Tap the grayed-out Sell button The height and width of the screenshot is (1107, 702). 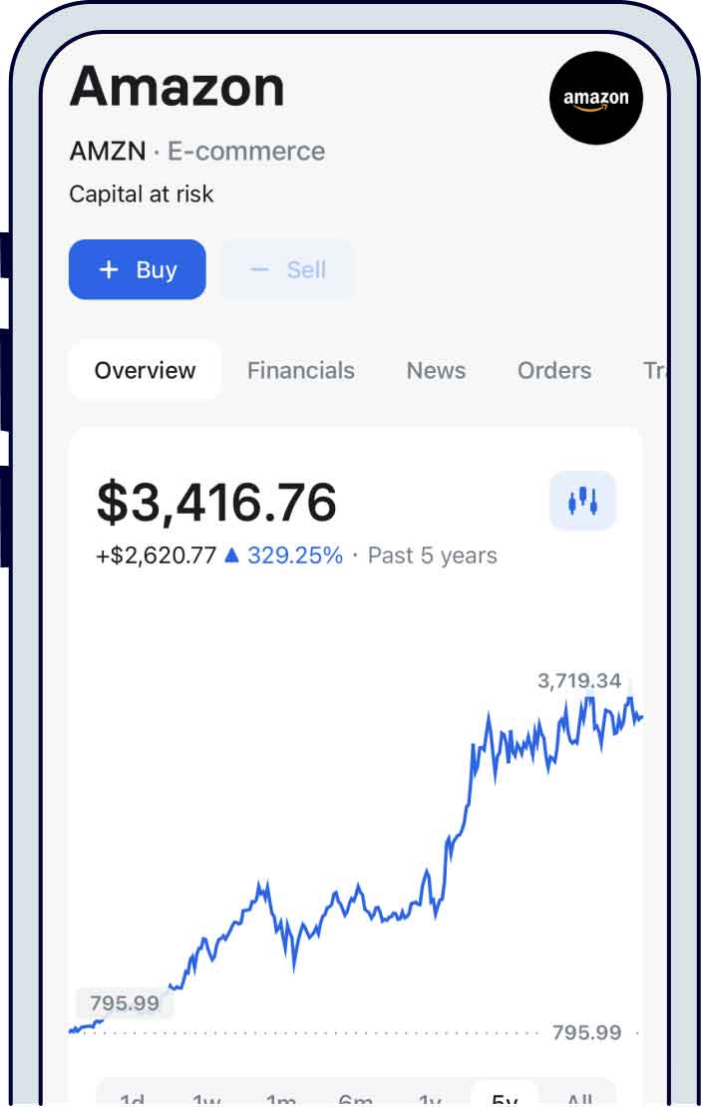click(x=287, y=269)
